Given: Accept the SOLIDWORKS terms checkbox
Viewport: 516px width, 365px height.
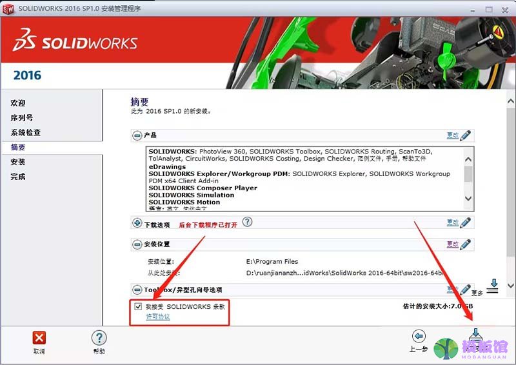Looking at the screenshot, I should 138,307.
